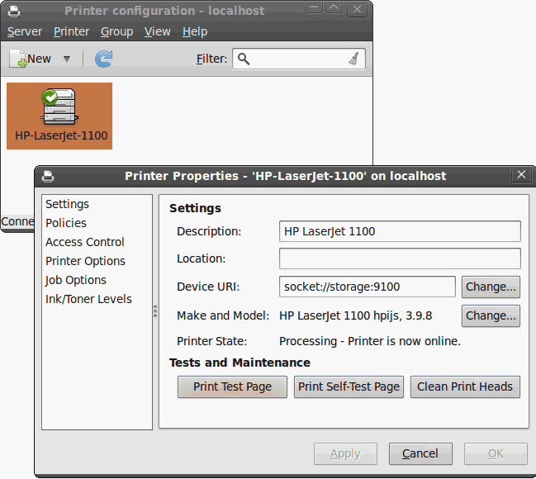Image resolution: width=536 pixels, height=479 pixels.
Task: Click printer icon in Printer configuration title bar
Action: (14, 11)
